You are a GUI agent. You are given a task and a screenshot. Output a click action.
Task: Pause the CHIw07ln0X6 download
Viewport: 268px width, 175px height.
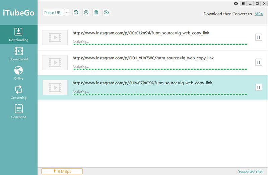pyautogui.click(x=259, y=87)
